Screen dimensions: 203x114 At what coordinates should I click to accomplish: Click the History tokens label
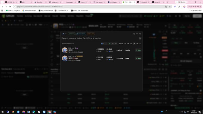(x=67, y=44)
